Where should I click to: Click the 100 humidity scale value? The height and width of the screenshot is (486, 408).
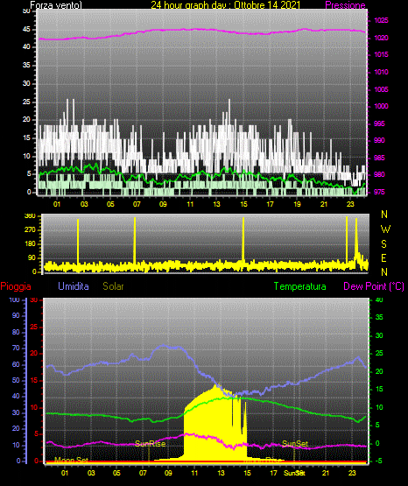point(14,299)
